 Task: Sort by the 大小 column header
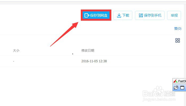(16, 51)
